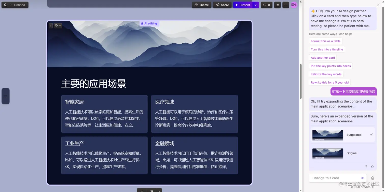385x192 pixels.
Task: Select the 工业生产 box title
Action: pyautogui.click(x=74, y=143)
